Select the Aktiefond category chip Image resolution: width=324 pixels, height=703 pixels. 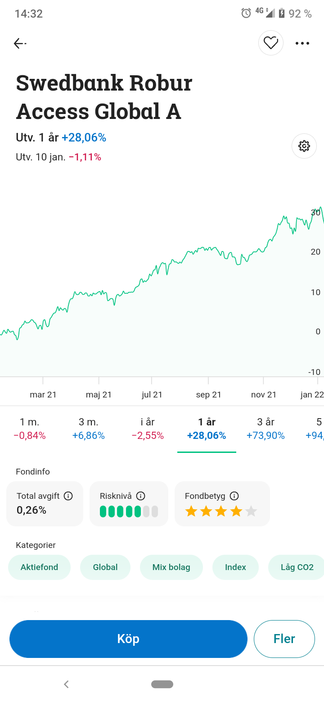point(39,567)
